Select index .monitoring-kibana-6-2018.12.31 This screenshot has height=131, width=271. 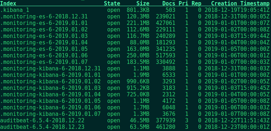pyautogui.click(x=51, y=69)
